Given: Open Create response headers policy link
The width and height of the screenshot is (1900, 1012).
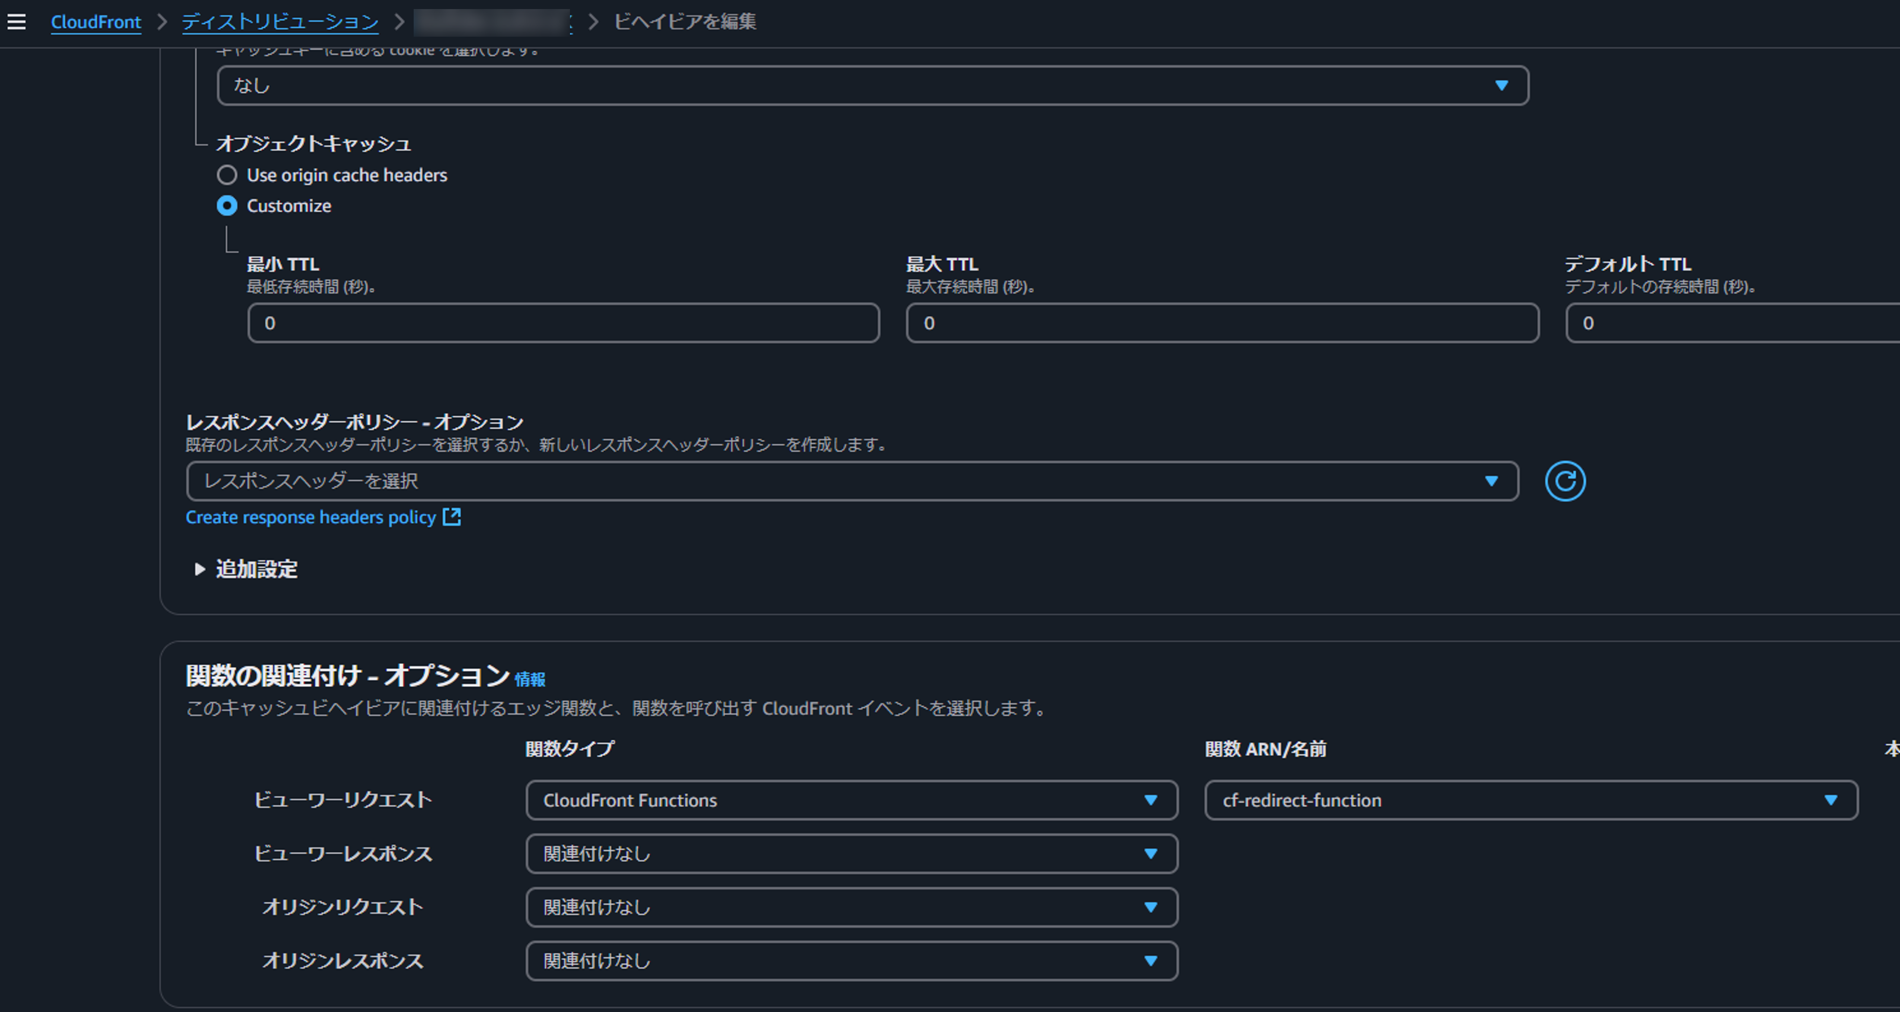Looking at the screenshot, I should [310, 517].
